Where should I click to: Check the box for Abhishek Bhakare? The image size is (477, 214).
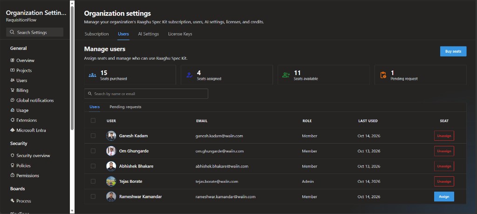(x=93, y=166)
